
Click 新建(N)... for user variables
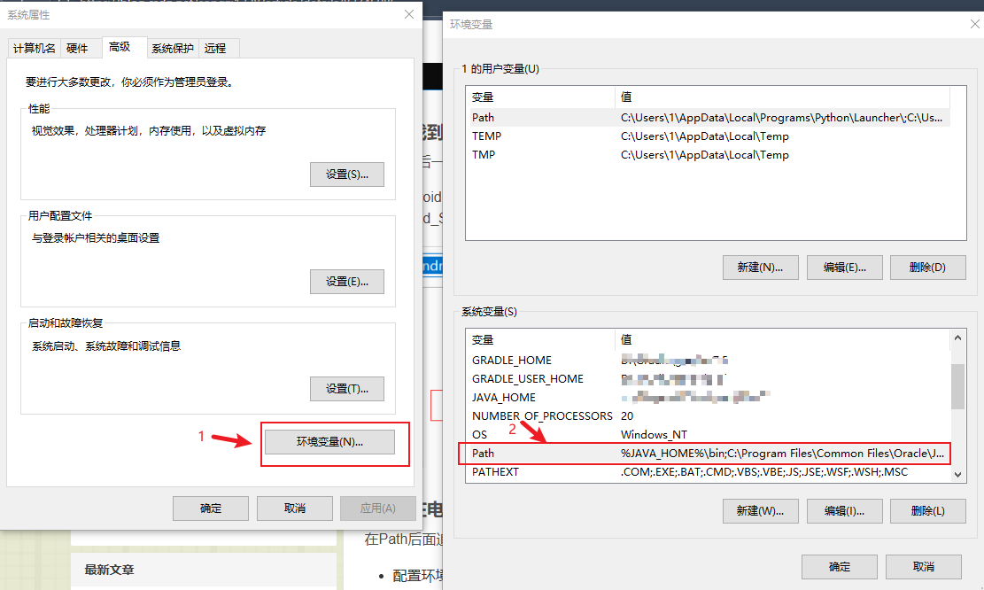coord(761,268)
